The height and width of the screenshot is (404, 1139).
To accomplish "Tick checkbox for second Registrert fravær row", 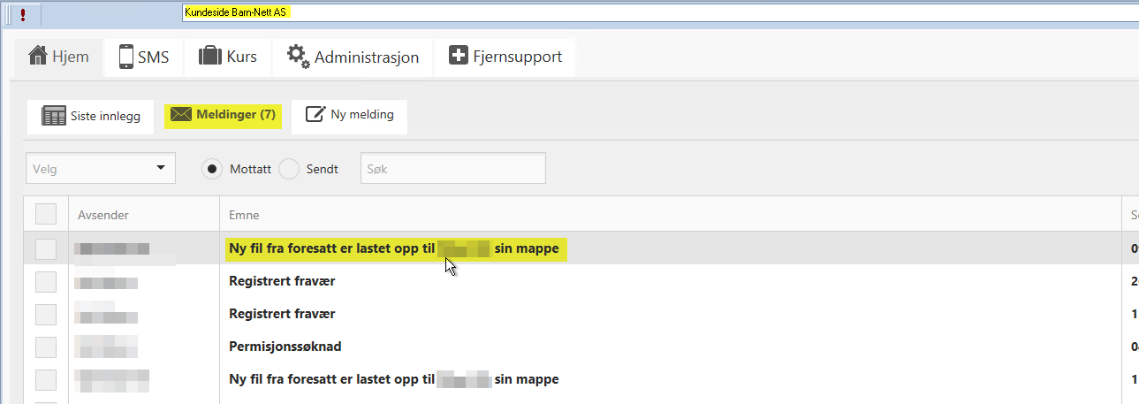I will coord(46,314).
